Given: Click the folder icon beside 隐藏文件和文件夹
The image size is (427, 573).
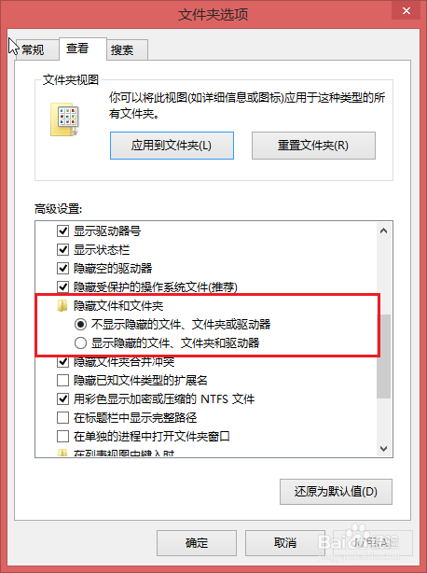Looking at the screenshot, I should click(62, 306).
